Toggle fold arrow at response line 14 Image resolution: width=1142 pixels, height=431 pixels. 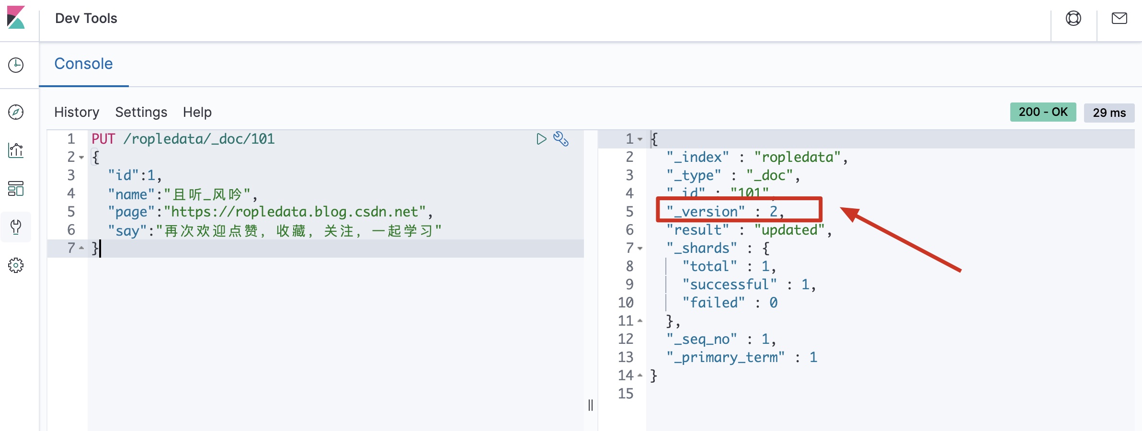click(x=640, y=375)
